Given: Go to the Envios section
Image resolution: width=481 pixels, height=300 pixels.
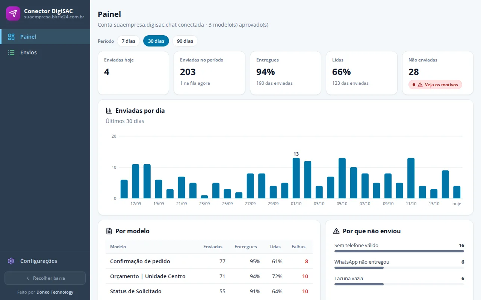Looking at the screenshot, I should pos(45,52).
